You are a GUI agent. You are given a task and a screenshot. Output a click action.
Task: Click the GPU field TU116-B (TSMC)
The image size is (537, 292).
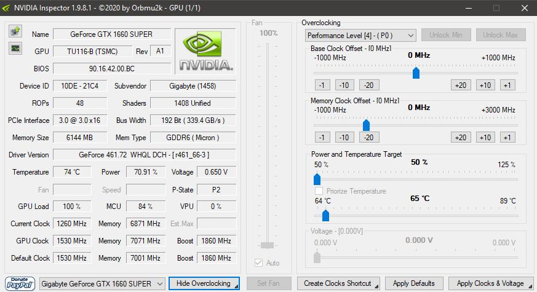[x=92, y=52]
